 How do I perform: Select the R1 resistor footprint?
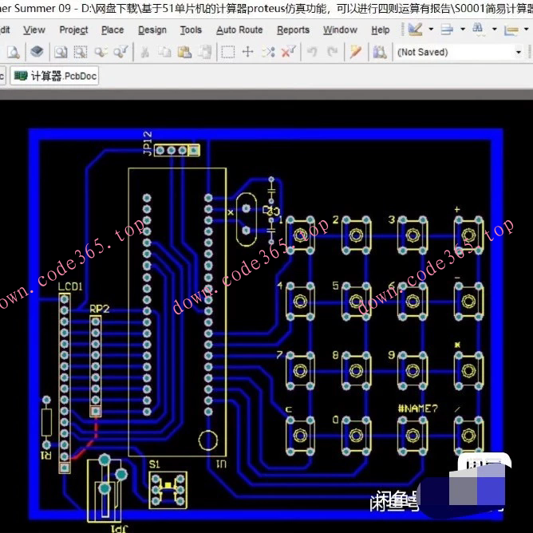tap(46, 422)
